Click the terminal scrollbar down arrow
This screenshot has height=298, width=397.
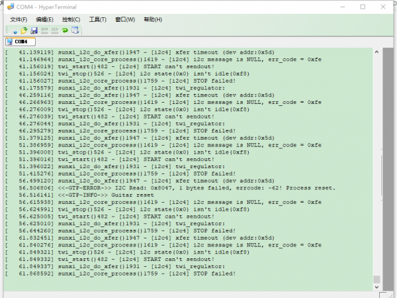coord(377,289)
